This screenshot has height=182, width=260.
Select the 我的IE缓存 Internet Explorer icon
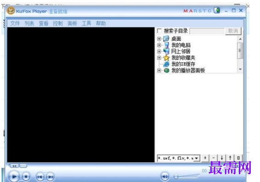[166, 64]
